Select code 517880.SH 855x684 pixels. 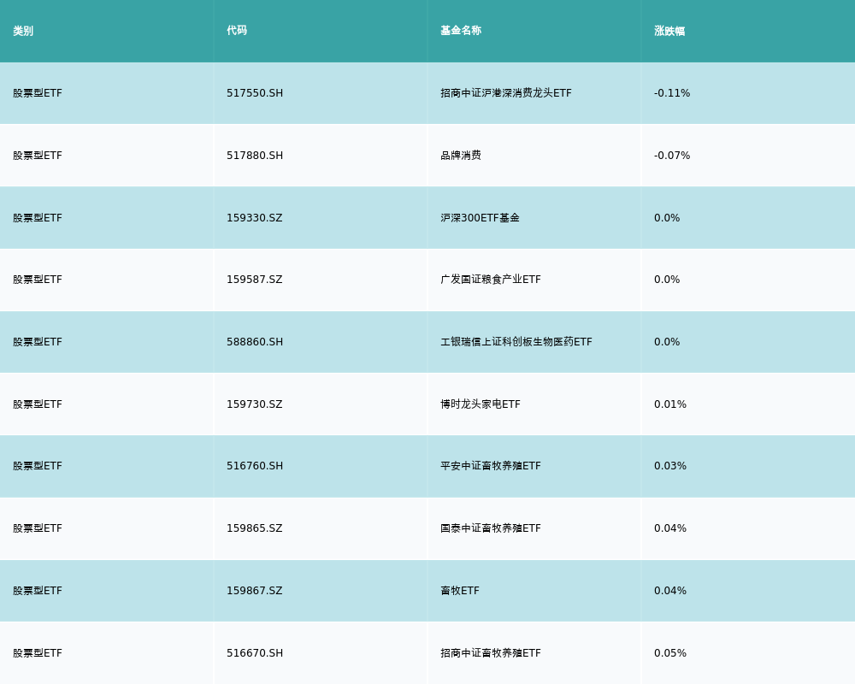255,156
